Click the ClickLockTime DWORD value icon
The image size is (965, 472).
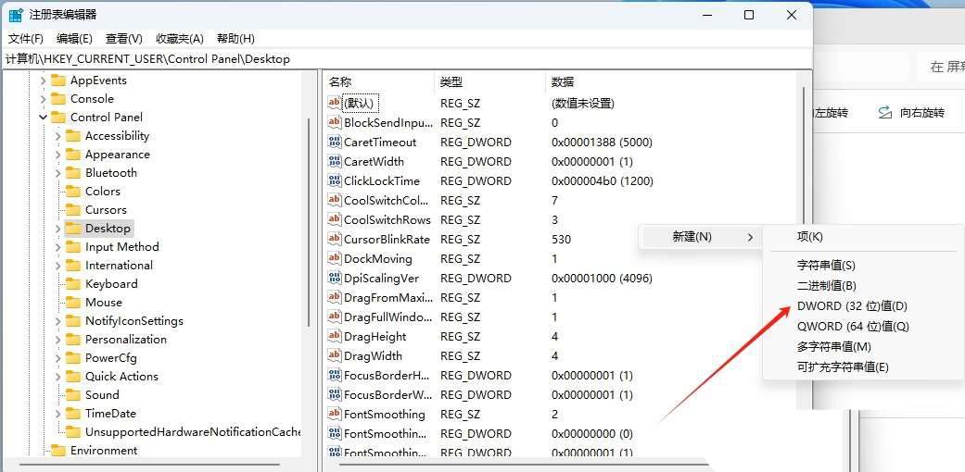[334, 180]
